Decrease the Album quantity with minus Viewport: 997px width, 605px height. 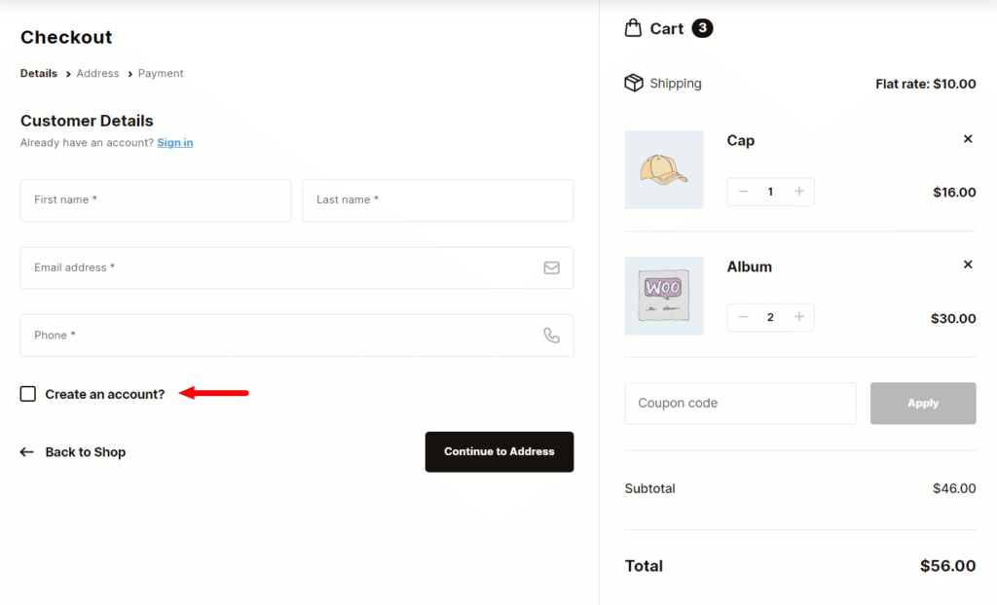[x=743, y=317]
